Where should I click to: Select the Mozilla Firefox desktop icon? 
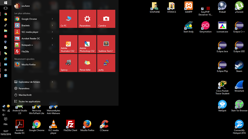click(x=87, y=126)
